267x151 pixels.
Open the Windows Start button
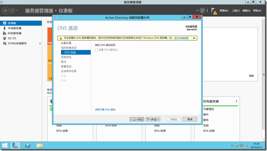5,146
